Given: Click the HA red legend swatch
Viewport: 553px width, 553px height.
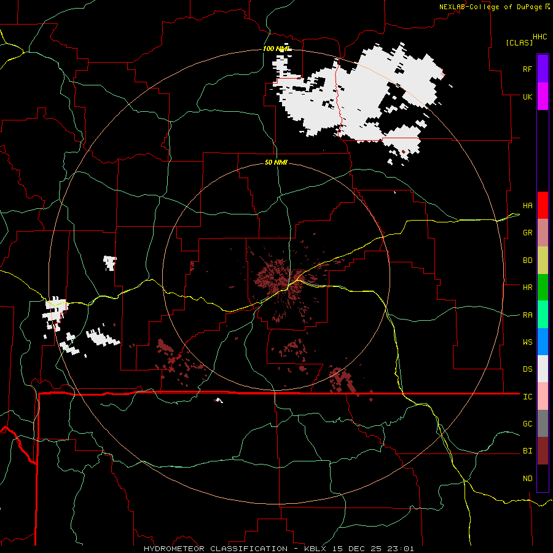Looking at the screenshot, I should pyautogui.click(x=543, y=205).
